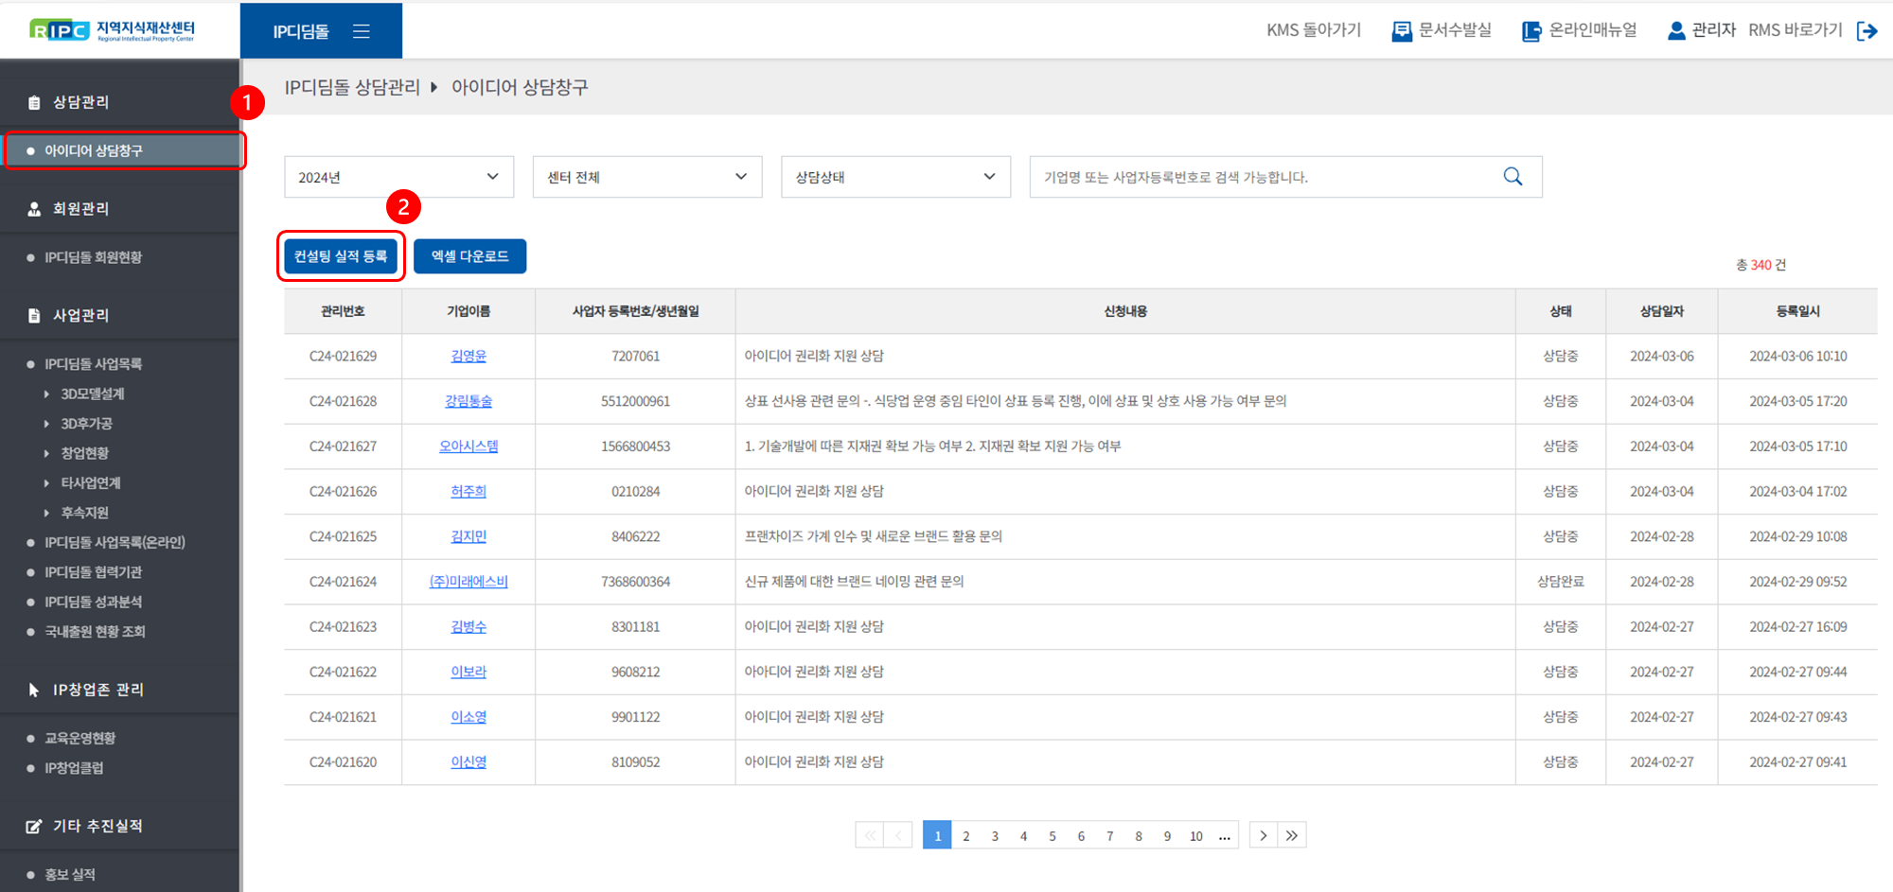Go to next page arrow in pagination
The width and height of the screenshot is (1893, 892).
(x=1263, y=835)
